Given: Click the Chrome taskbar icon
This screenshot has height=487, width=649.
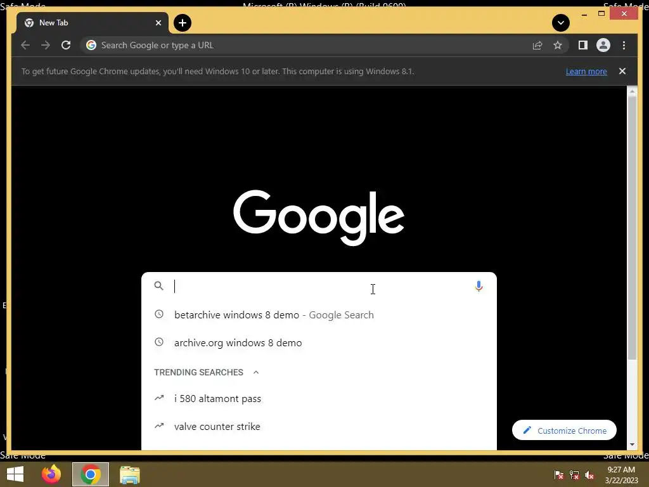Looking at the screenshot, I should (91, 474).
